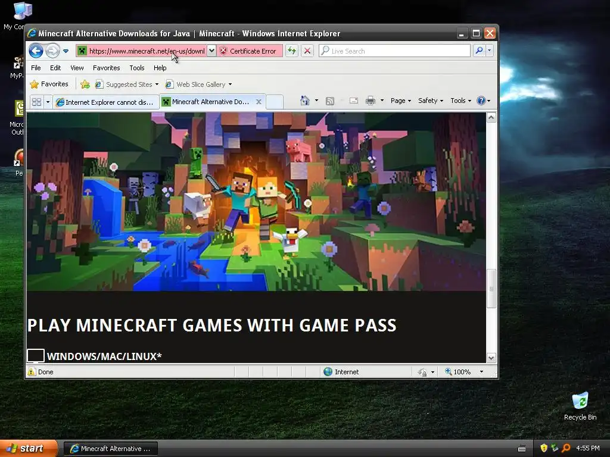
Task: Click the 100% zoom level button
Action: coord(458,372)
